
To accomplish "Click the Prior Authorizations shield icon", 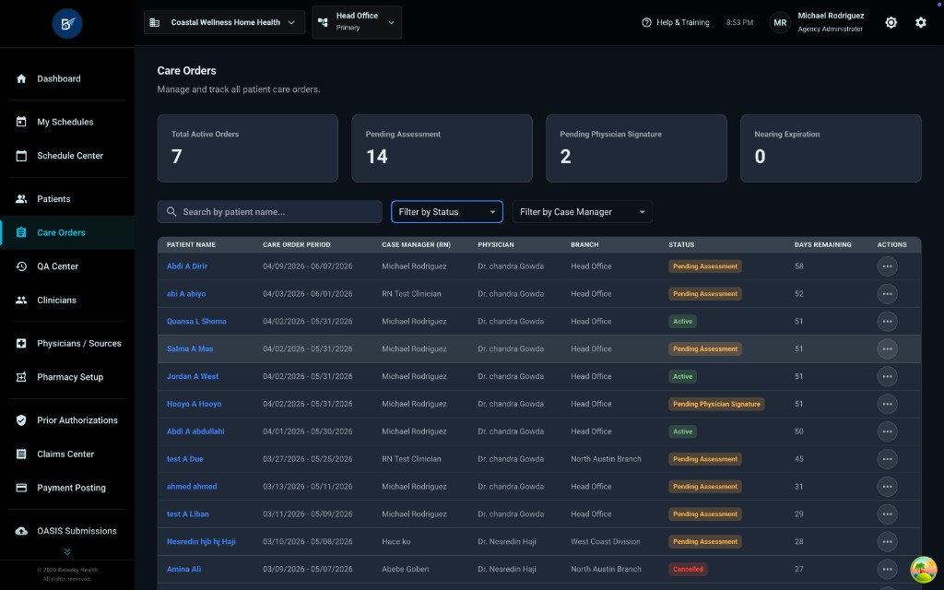I will click(x=21, y=420).
